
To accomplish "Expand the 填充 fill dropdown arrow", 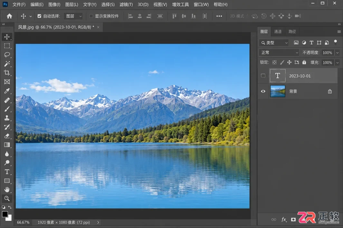I will [337, 63].
